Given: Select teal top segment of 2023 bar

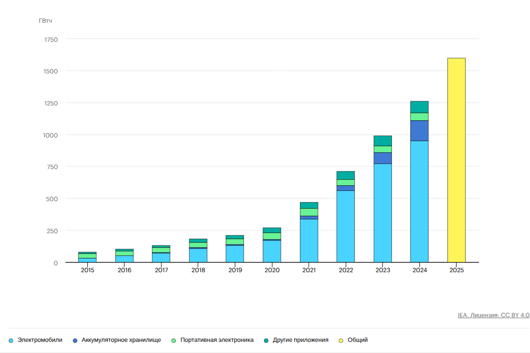Looking at the screenshot, I should point(383,141).
